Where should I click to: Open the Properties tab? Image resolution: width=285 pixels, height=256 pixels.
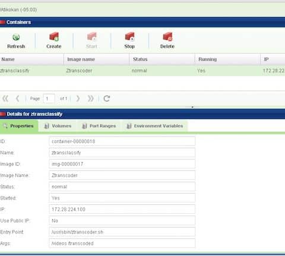click(19, 126)
